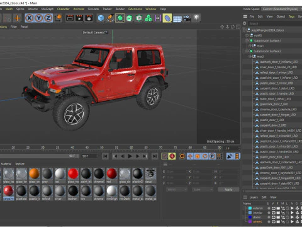Toggle point level animation icon

[x=220, y=156]
